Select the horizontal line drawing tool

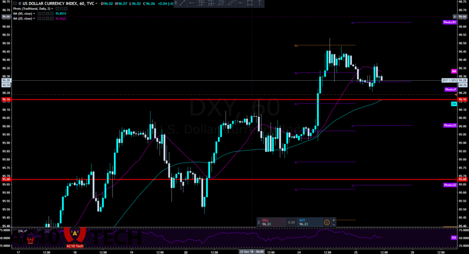click(191, 3)
